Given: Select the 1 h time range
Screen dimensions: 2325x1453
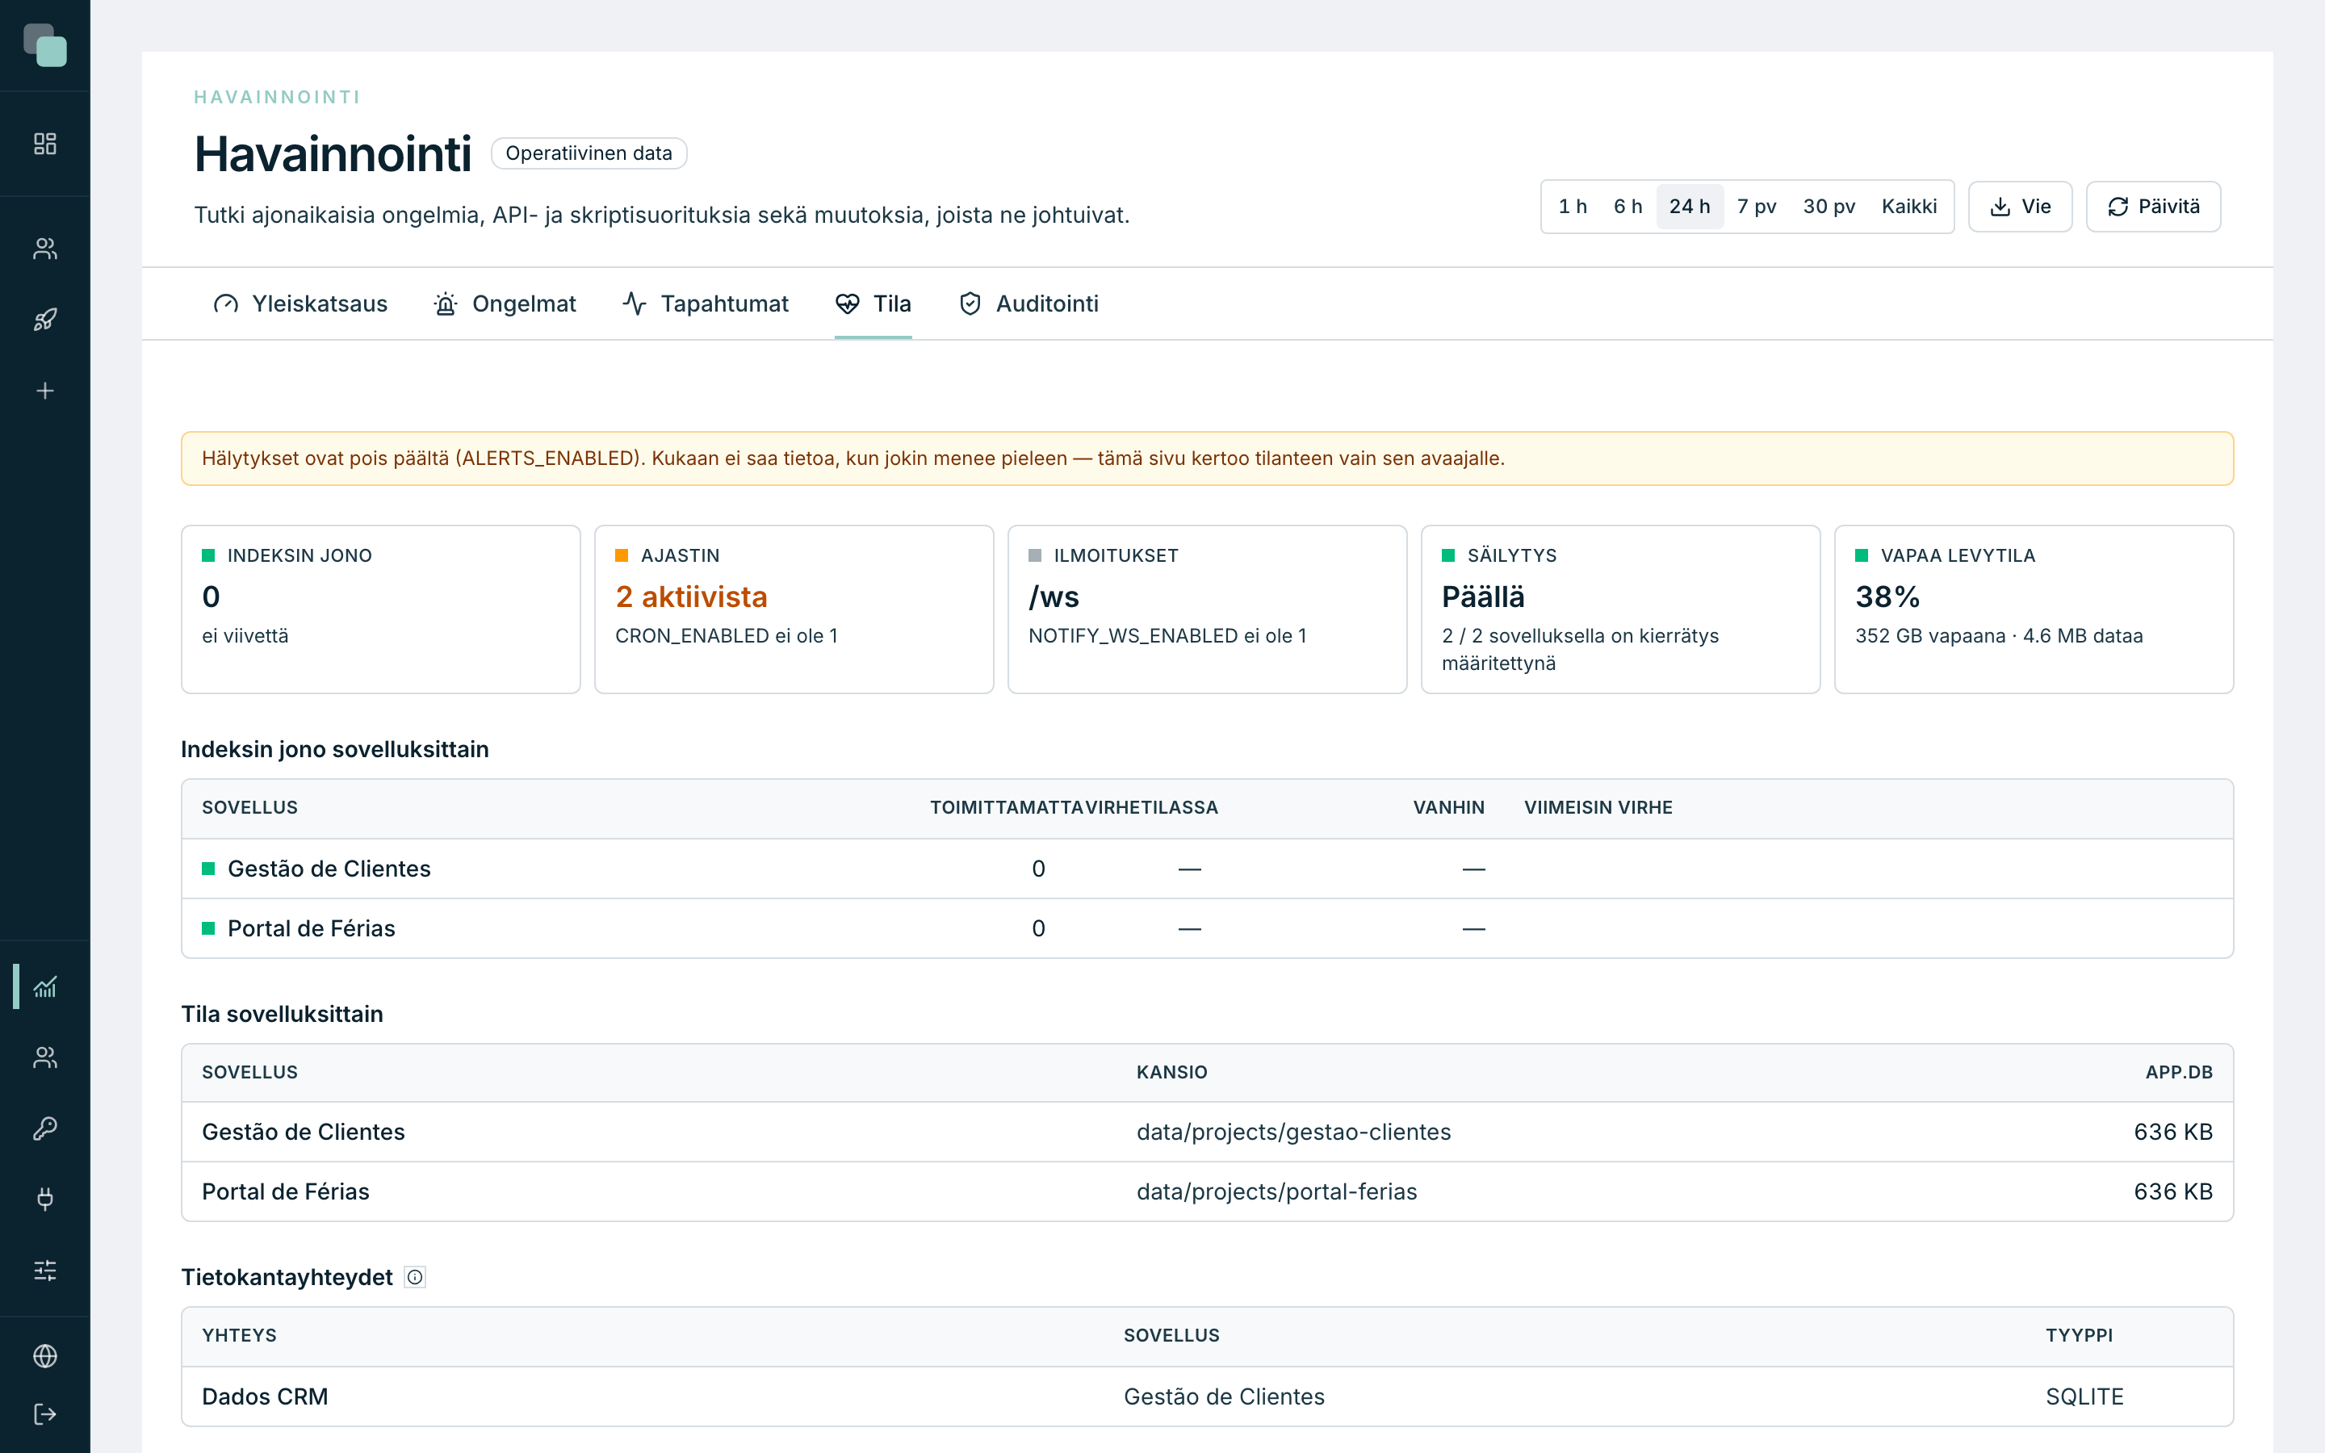Looking at the screenshot, I should [x=1572, y=207].
